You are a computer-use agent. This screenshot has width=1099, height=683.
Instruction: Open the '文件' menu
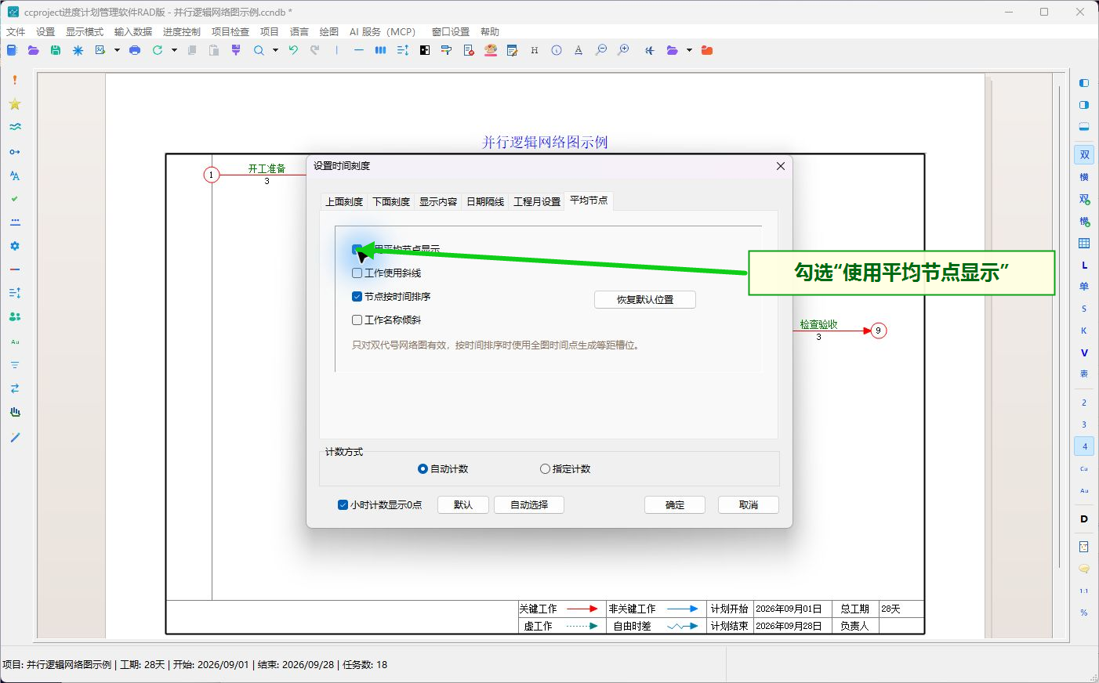coord(16,31)
